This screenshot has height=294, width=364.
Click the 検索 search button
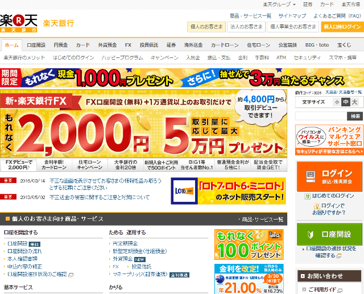[x=355, y=116]
